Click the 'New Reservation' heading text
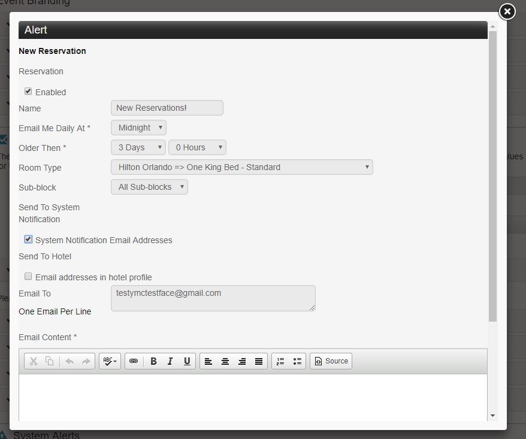 52,51
